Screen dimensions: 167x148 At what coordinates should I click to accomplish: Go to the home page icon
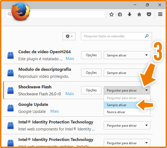coord(139,14)
